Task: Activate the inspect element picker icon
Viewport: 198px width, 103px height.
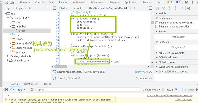Action: (6, 2)
